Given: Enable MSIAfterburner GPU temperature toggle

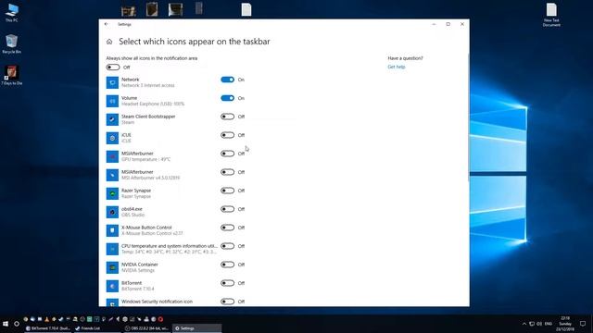Looking at the screenshot, I should click(227, 154).
